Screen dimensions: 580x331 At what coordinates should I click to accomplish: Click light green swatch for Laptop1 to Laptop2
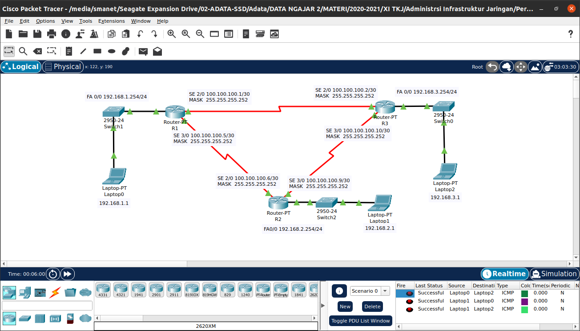[524, 310]
